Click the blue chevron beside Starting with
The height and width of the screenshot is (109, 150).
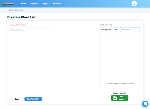pyautogui.click(x=116, y=30)
